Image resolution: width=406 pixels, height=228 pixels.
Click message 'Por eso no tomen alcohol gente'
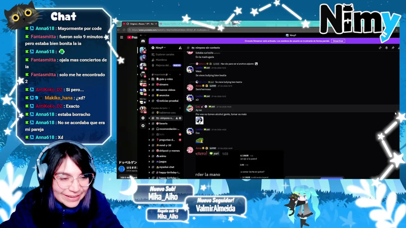coord(221,114)
